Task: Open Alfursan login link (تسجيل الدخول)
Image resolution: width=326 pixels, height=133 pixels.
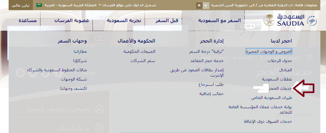Action: pos(129,5)
